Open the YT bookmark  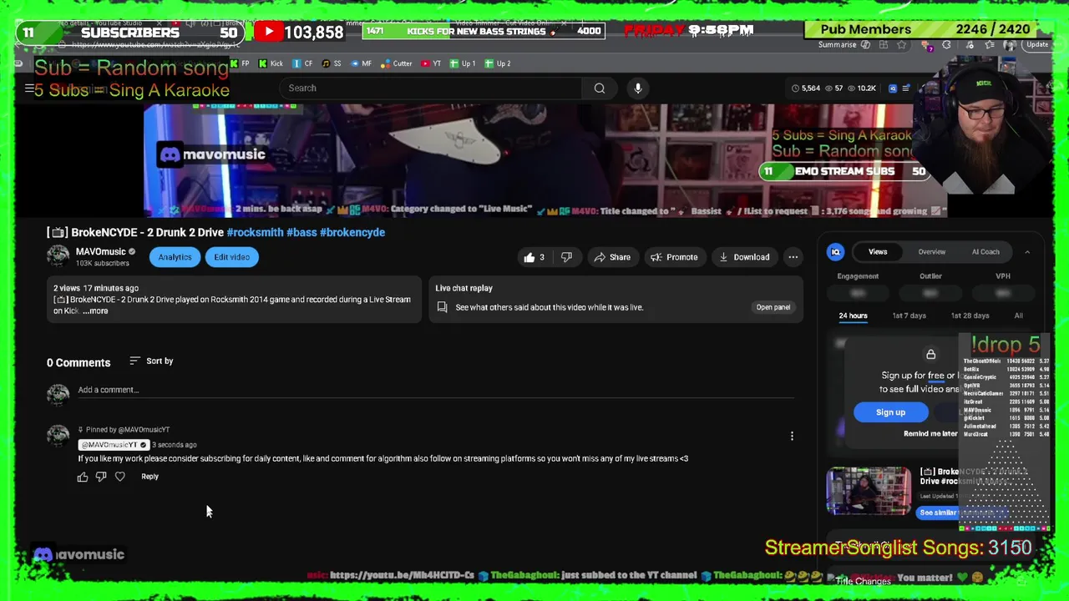(431, 63)
